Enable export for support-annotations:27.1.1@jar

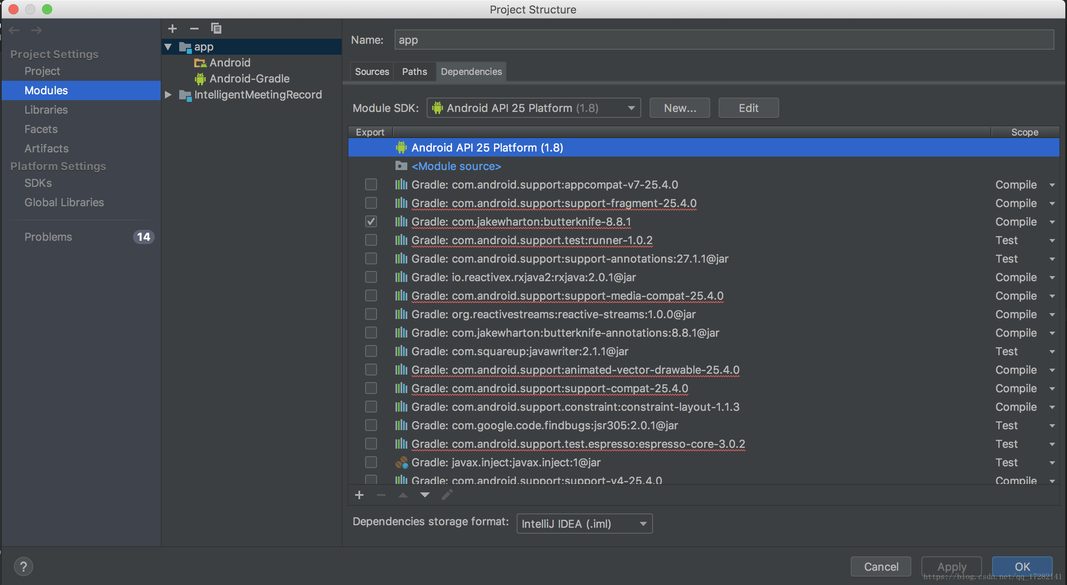pos(371,258)
